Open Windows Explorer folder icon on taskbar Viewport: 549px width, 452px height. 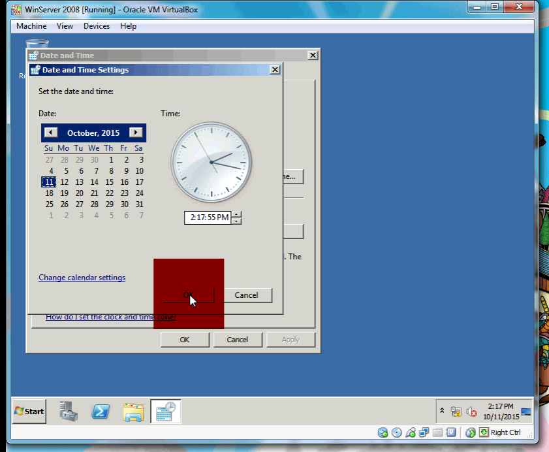pyautogui.click(x=133, y=412)
